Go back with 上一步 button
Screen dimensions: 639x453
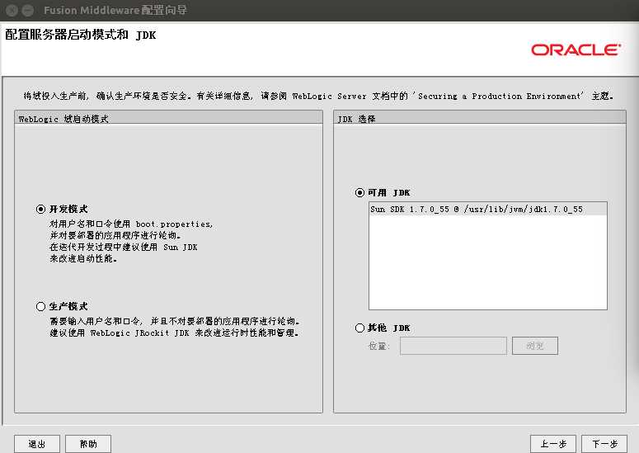click(x=553, y=444)
